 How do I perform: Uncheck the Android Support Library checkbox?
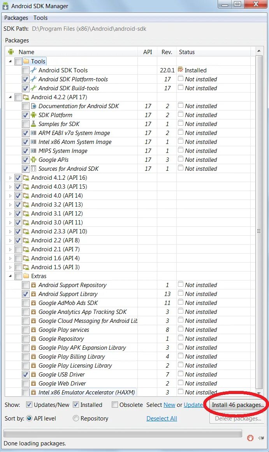tap(26, 294)
